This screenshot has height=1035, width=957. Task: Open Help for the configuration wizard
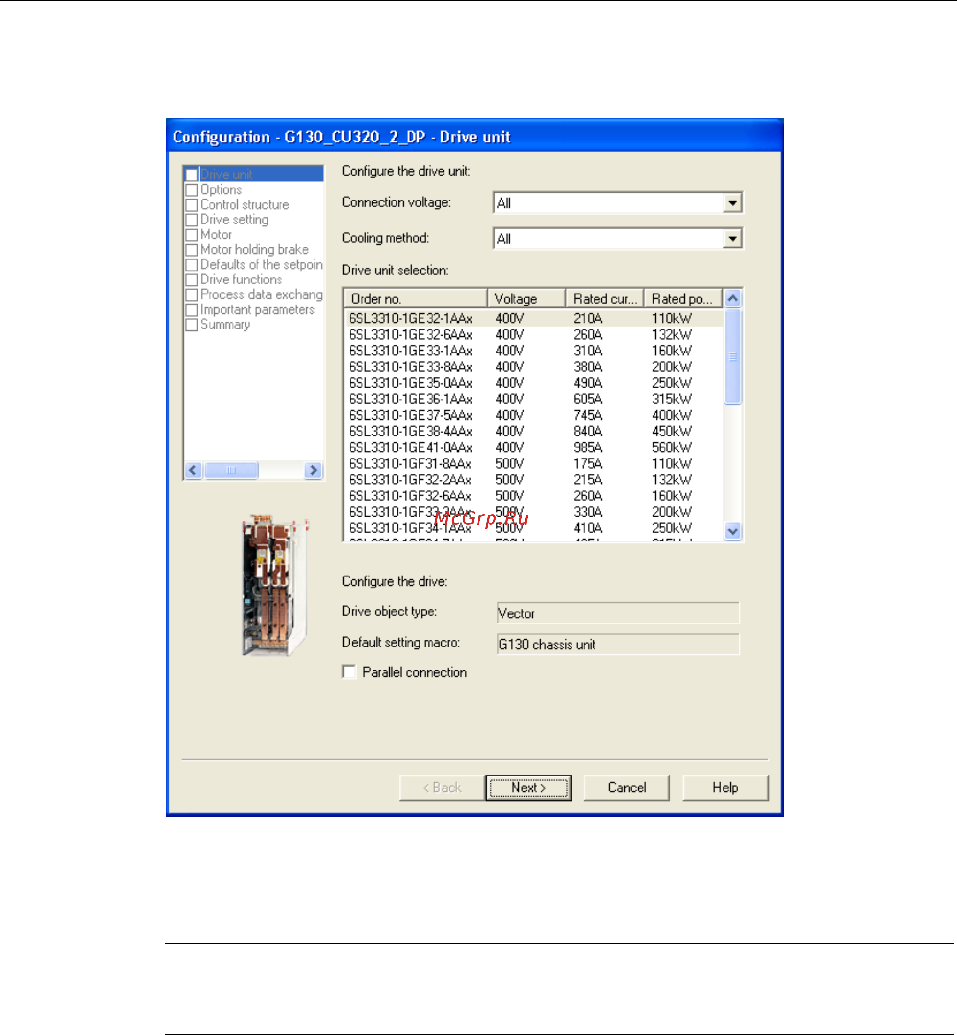point(725,788)
